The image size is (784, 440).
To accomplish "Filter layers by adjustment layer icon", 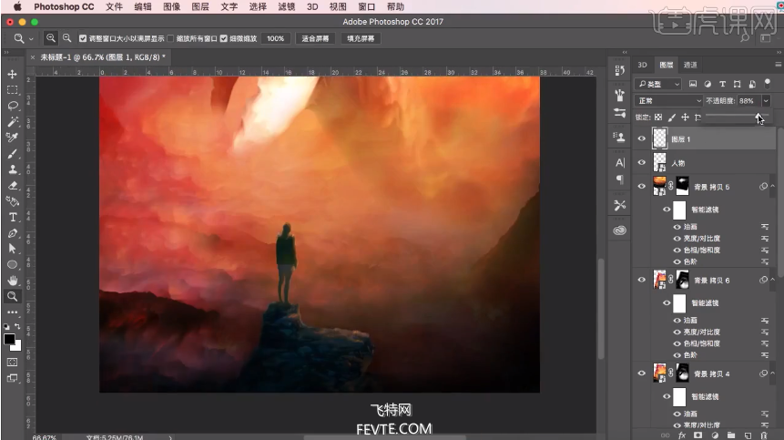I will tap(708, 84).
